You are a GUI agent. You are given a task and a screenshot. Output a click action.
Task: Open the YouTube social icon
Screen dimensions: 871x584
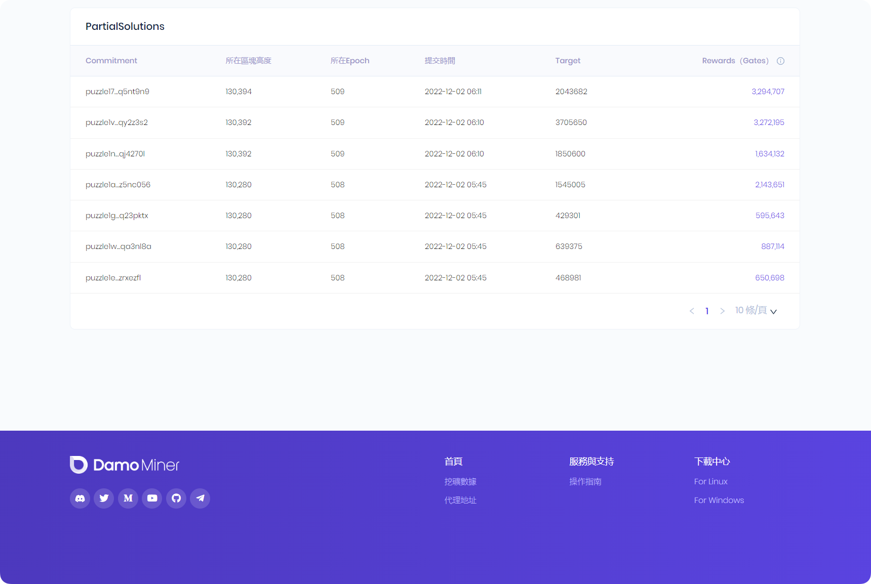click(x=152, y=498)
